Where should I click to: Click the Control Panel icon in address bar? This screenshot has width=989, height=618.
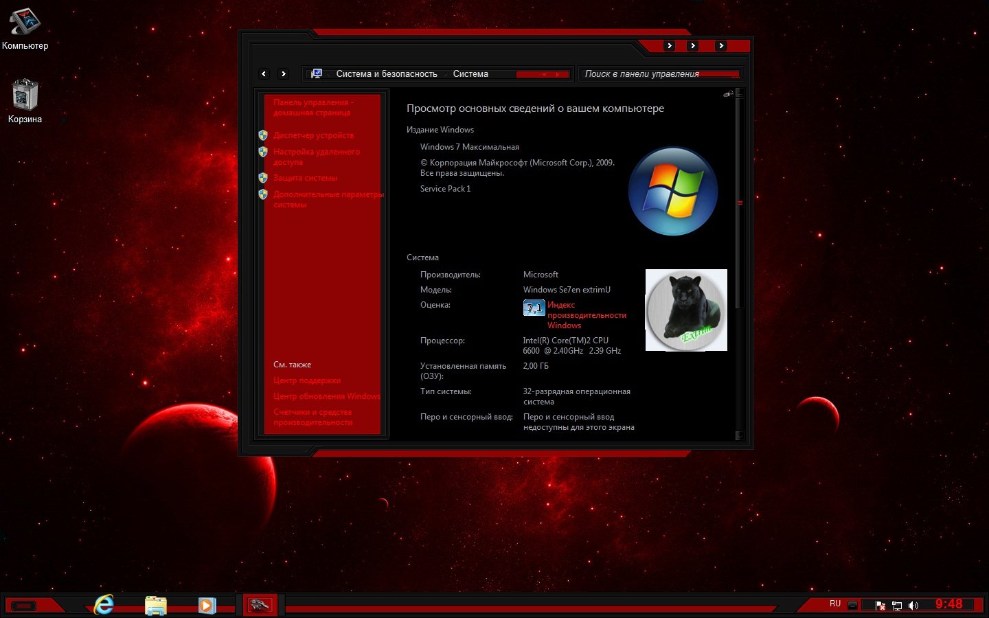click(x=317, y=74)
